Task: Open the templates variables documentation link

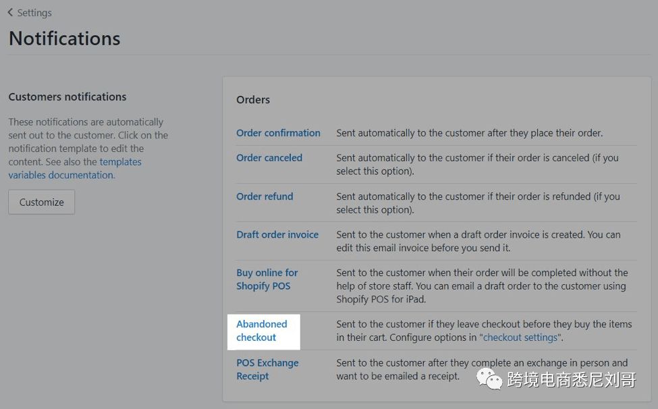Action: [74, 169]
